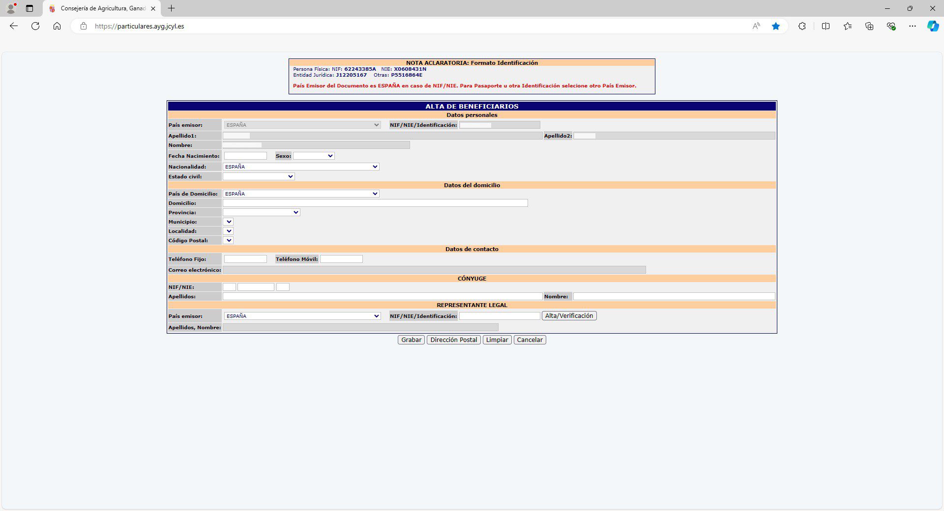944x511 pixels.
Task: Click the Cónyuge Nombre field
Action: click(x=674, y=296)
